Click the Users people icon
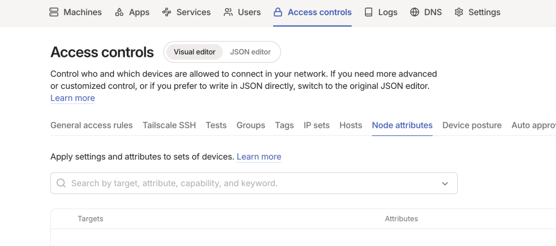 228,12
